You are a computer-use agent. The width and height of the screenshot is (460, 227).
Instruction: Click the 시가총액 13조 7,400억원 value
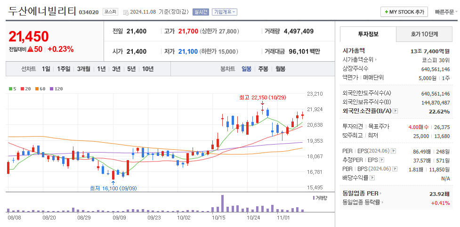coord(430,51)
